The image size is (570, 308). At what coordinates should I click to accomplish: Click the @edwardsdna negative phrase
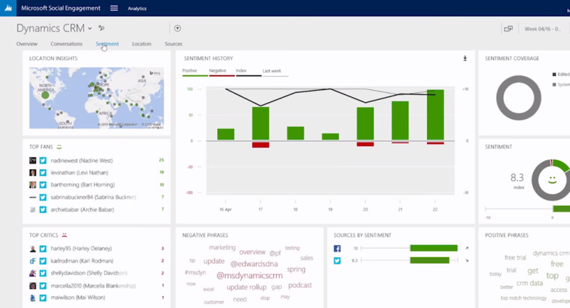(254, 264)
